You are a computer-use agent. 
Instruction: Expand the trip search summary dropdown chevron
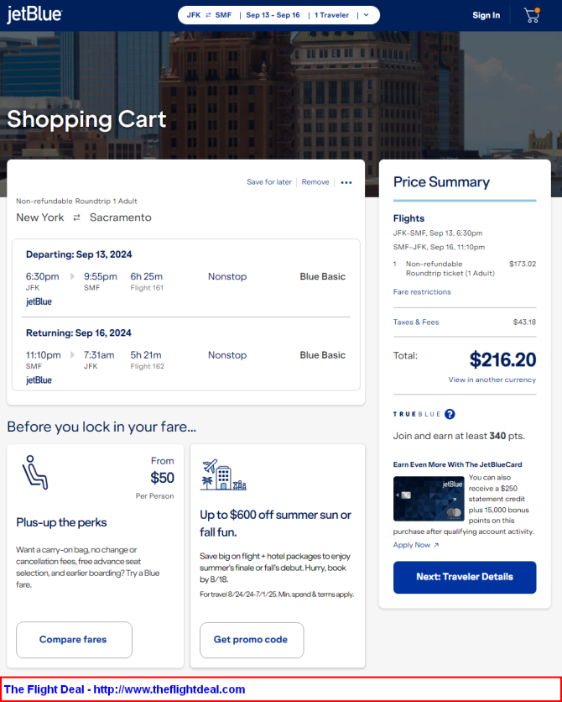click(x=366, y=15)
